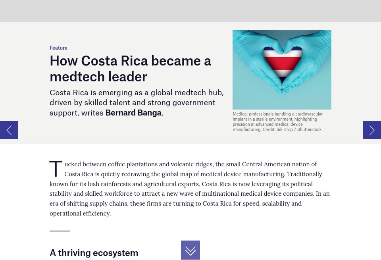Open the heart-shaped flag image thumbnail
This screenshot has height=260, width=381.
(282, 69)
